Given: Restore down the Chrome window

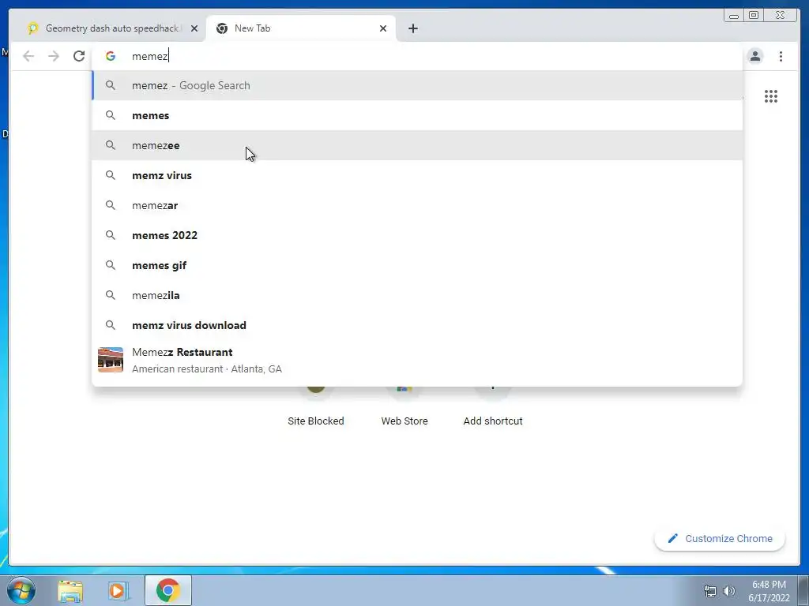Looking at the screenshot, I should coord(753,16).
